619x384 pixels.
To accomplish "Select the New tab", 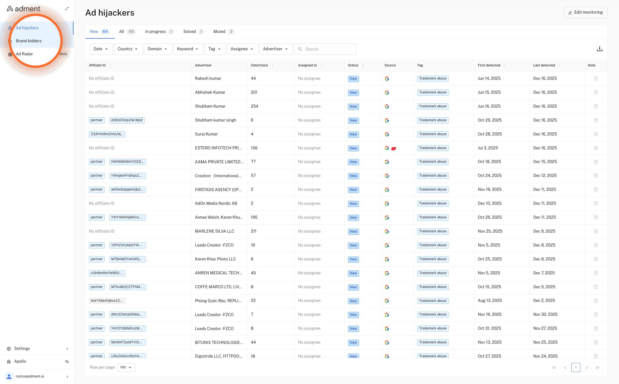I will pos(100,32).
